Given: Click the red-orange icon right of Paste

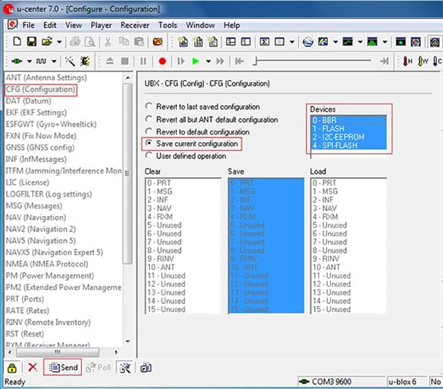Looking at the screenshot, I should 158,42.
